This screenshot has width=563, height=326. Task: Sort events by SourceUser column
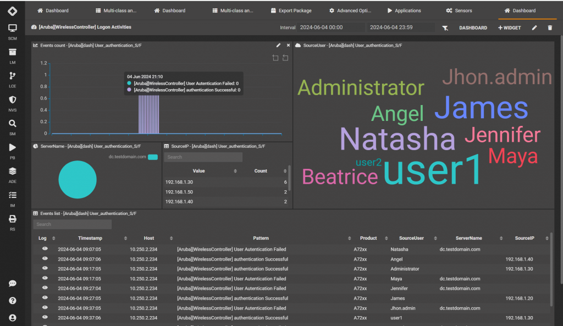[435, 239]
